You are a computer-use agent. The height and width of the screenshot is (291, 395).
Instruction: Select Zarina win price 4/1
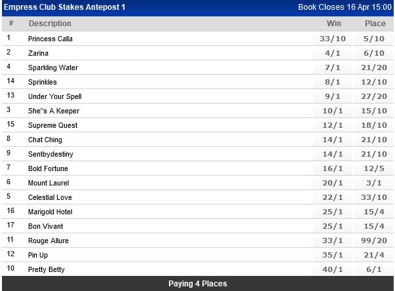(x=333, y=53)
